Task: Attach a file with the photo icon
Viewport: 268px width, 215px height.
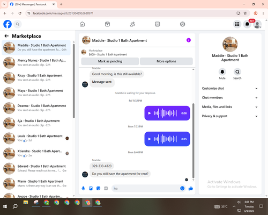Action: point(91,188)
